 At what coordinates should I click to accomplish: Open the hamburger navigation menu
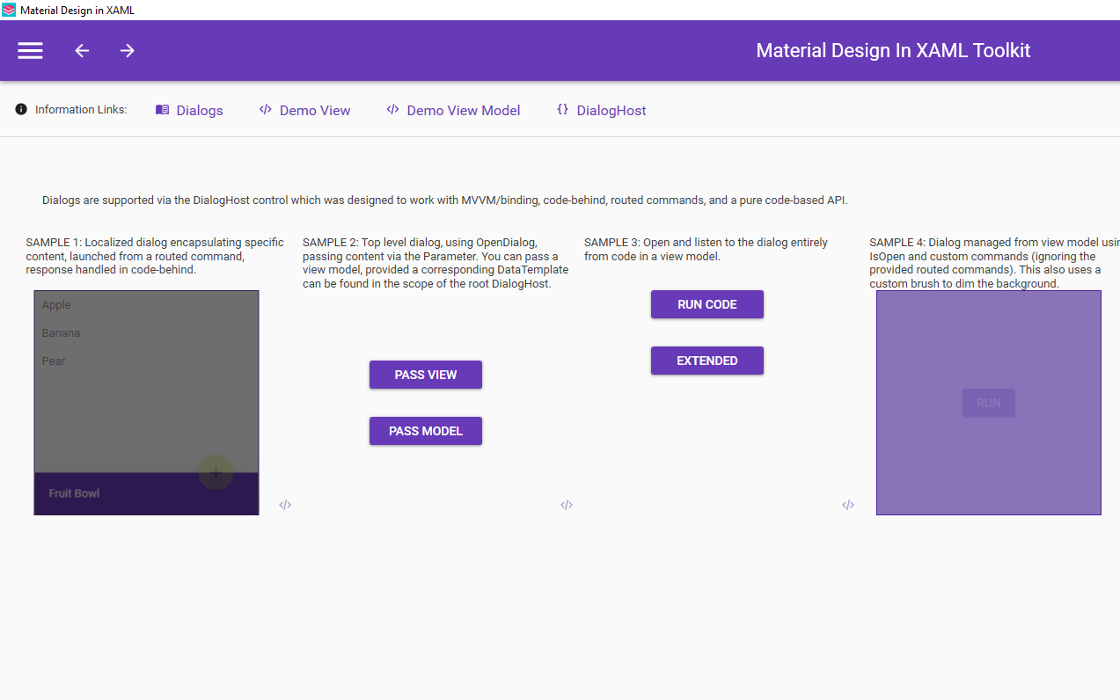click(31, 51)
